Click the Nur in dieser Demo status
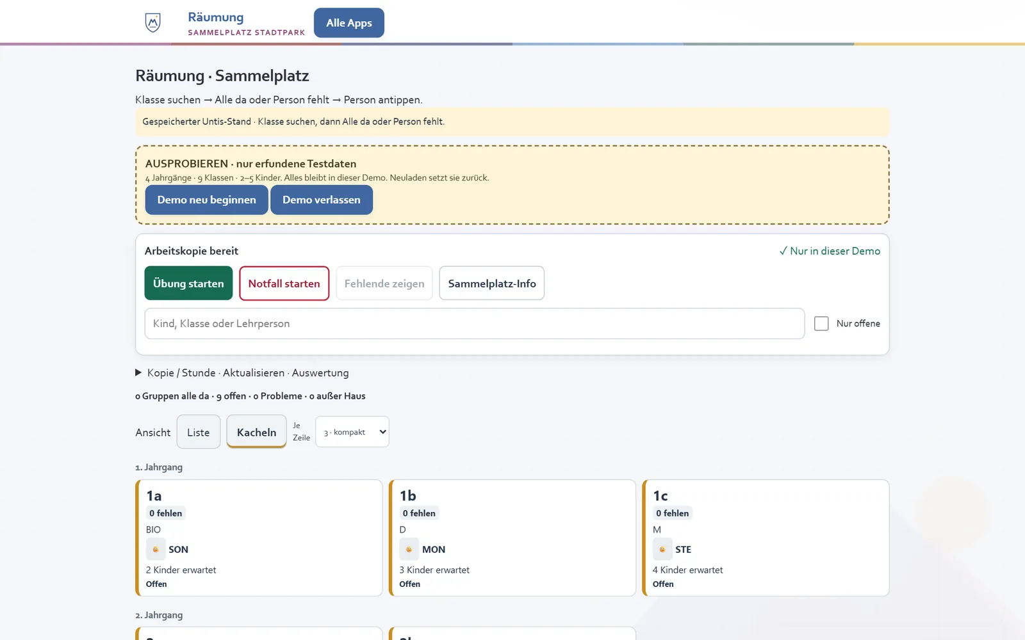Screen dimensions: 1025x640 click(830, 251)
